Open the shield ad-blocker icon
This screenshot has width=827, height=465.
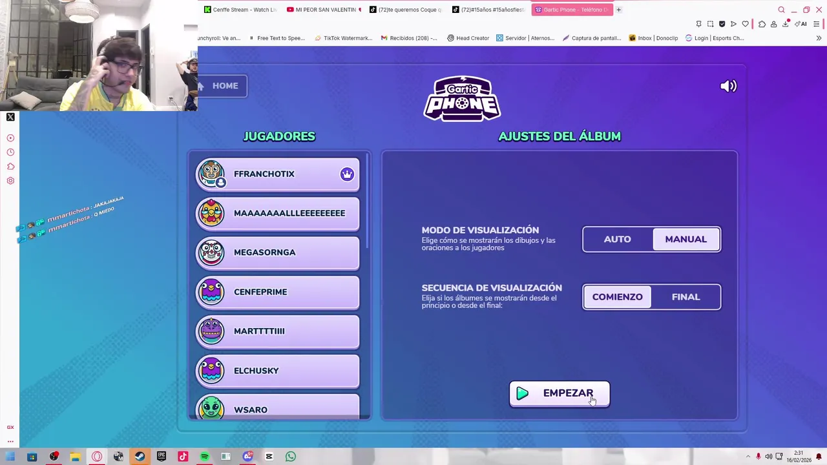tap(722, 24)
